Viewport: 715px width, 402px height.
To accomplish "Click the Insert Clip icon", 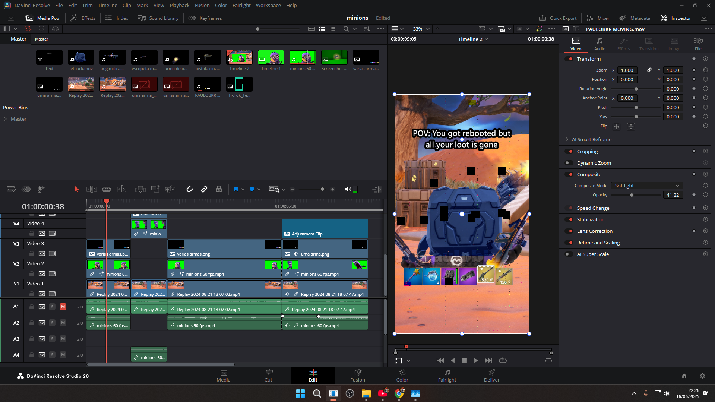I will (x=140, y=189).
